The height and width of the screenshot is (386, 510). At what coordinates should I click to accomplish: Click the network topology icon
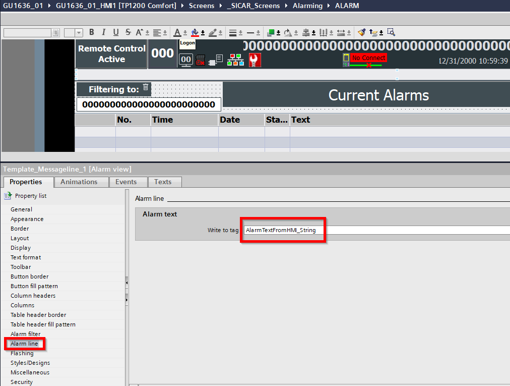pos(235,60)
